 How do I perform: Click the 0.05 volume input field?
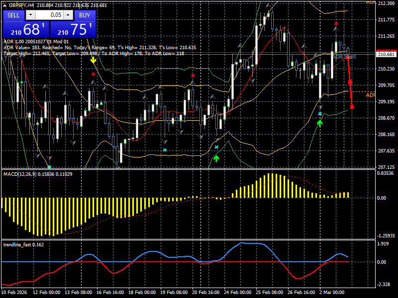[49, 15]
